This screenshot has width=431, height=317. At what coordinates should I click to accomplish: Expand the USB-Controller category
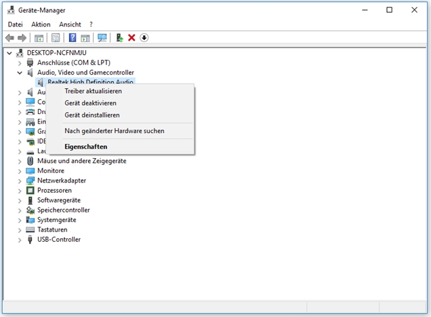click(x=19, y=240)
